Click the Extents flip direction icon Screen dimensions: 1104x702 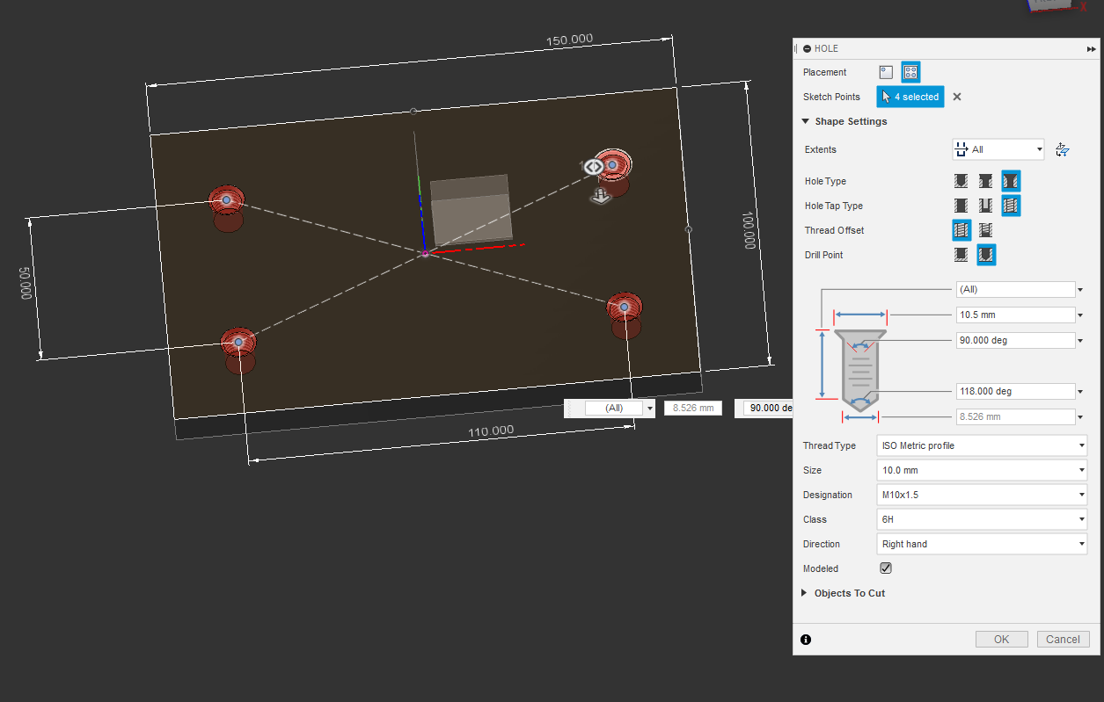pyautogui.click(x=1062, y=149)
